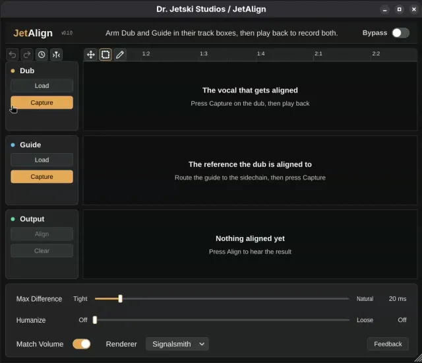Open the Renderer Signalsmith dropdown
422x363 pixels.
pos(177,344)
